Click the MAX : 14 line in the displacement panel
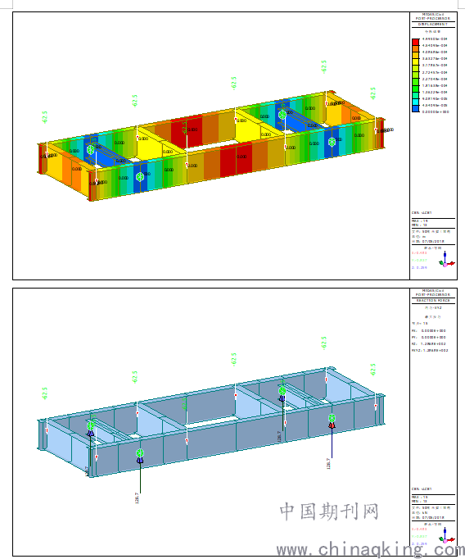This screenshot has width=465, height=559. click(420, 221)
